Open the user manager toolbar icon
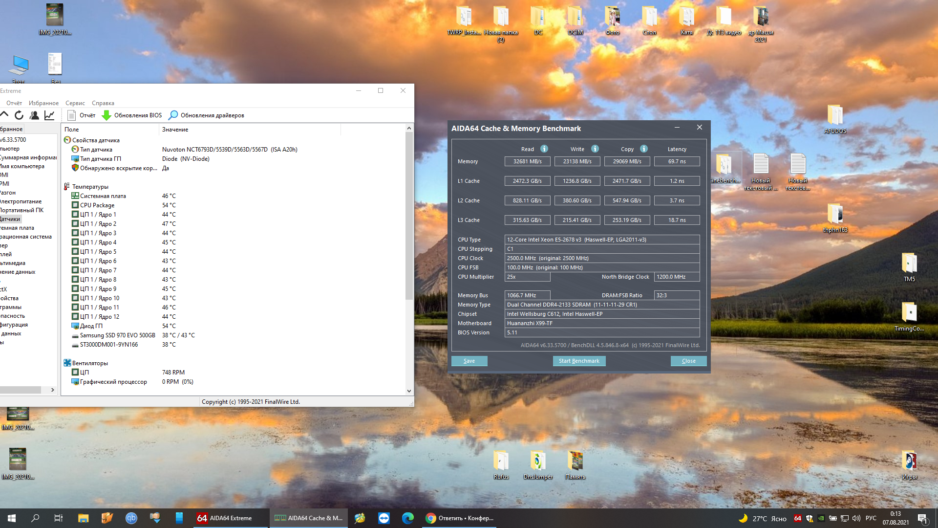Image resolution: width=938 pixels, height=528 pixels. pyautogui.click(x=34, y=115)
